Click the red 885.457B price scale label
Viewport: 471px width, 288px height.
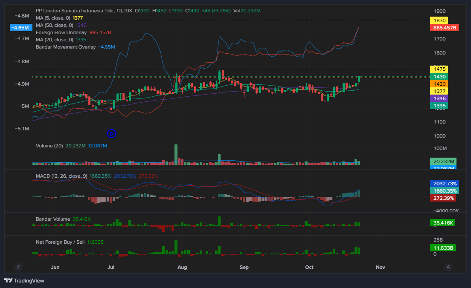[444, 28]
